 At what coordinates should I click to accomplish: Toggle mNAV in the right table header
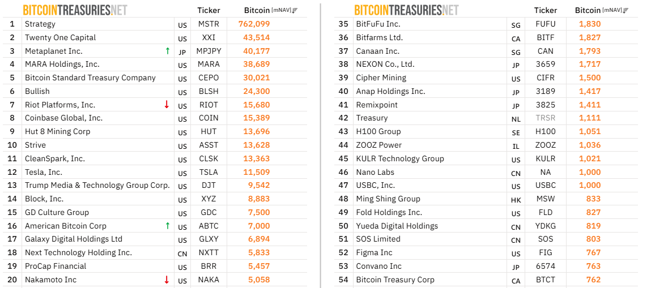(x=612, y=10)
